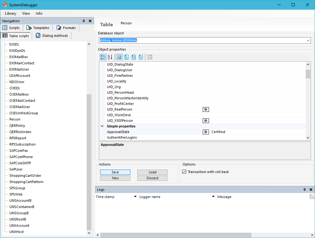Pin the Logs panel
315x238 pixels.
[305, 190]
